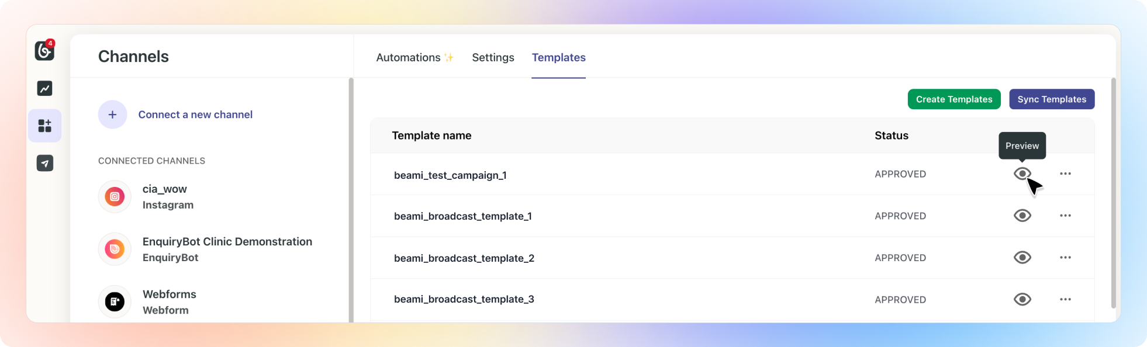Switch to the Settings tab
This screenshot has height=347, width=1147.
[493, 57]
